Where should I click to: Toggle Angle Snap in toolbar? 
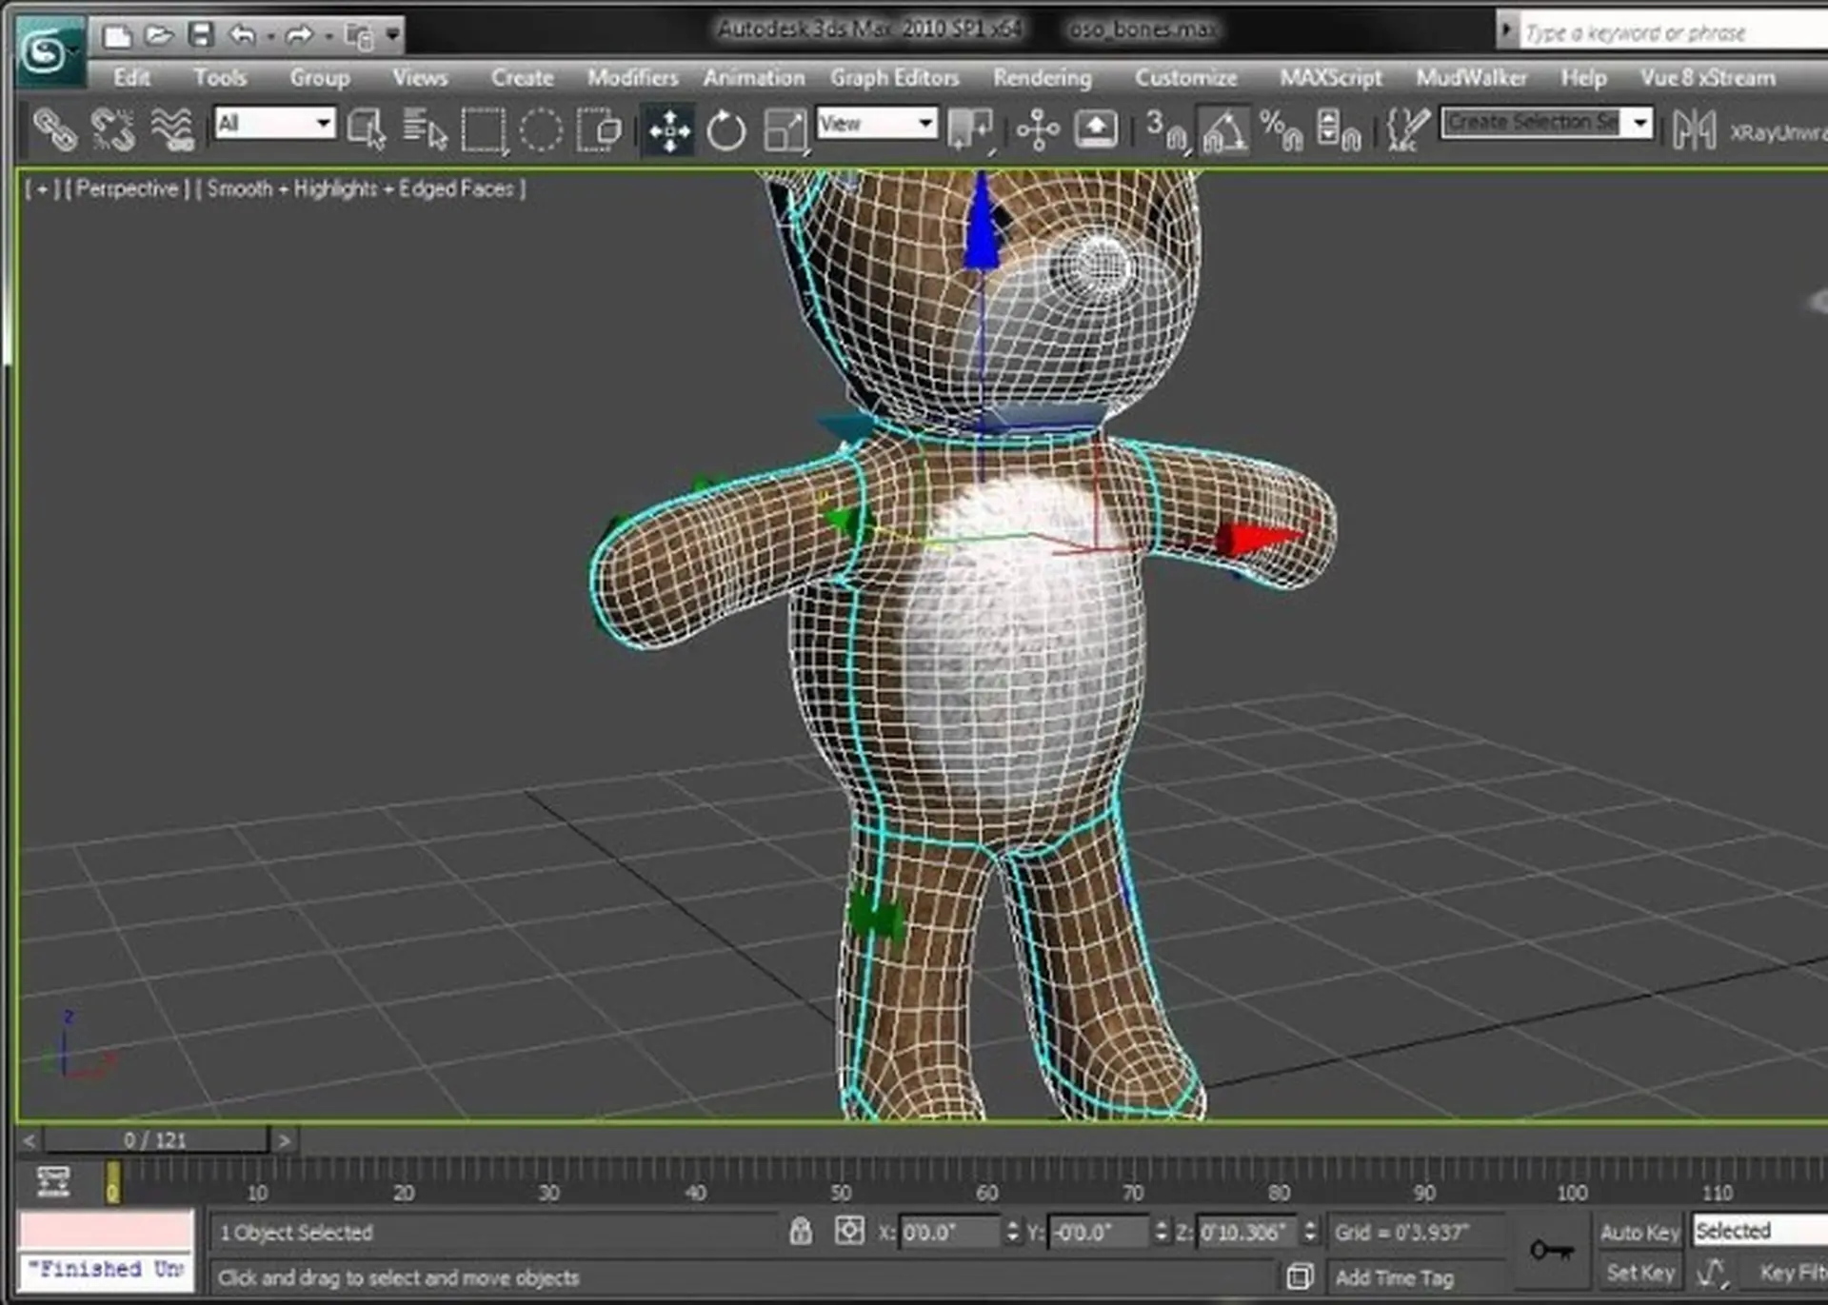(x=1223, y=129)
